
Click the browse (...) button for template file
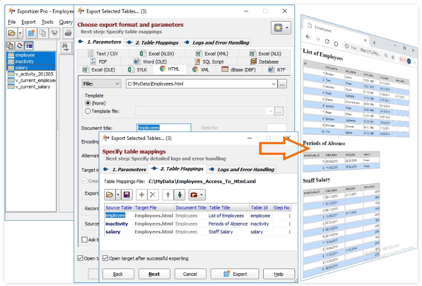[279, 111]
